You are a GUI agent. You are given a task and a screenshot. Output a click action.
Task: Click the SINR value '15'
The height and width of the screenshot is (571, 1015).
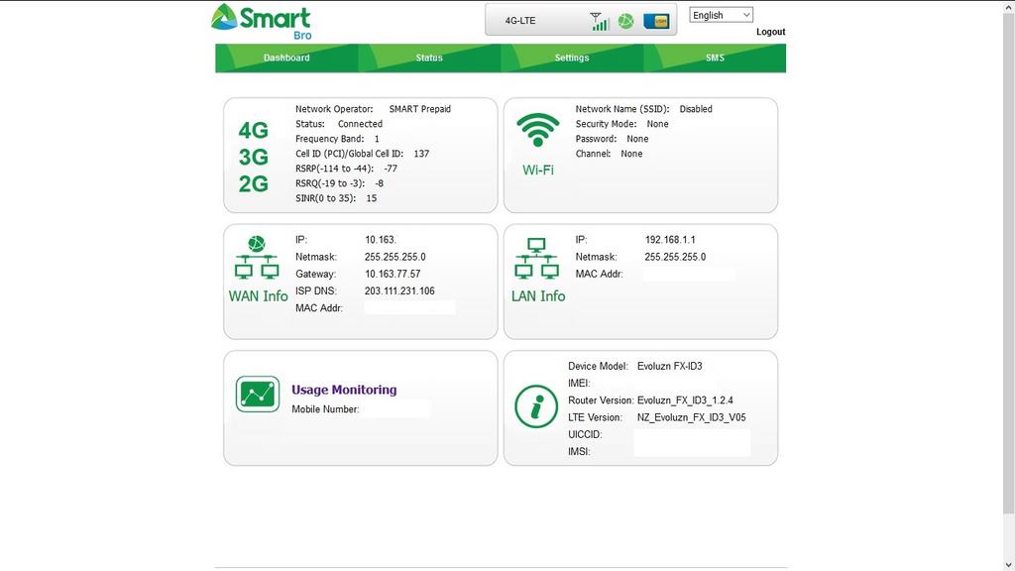[371, 198]
